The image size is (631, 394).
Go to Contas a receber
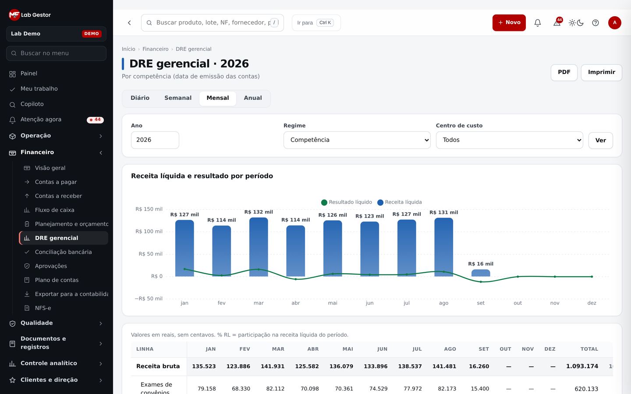pos(64,196)
